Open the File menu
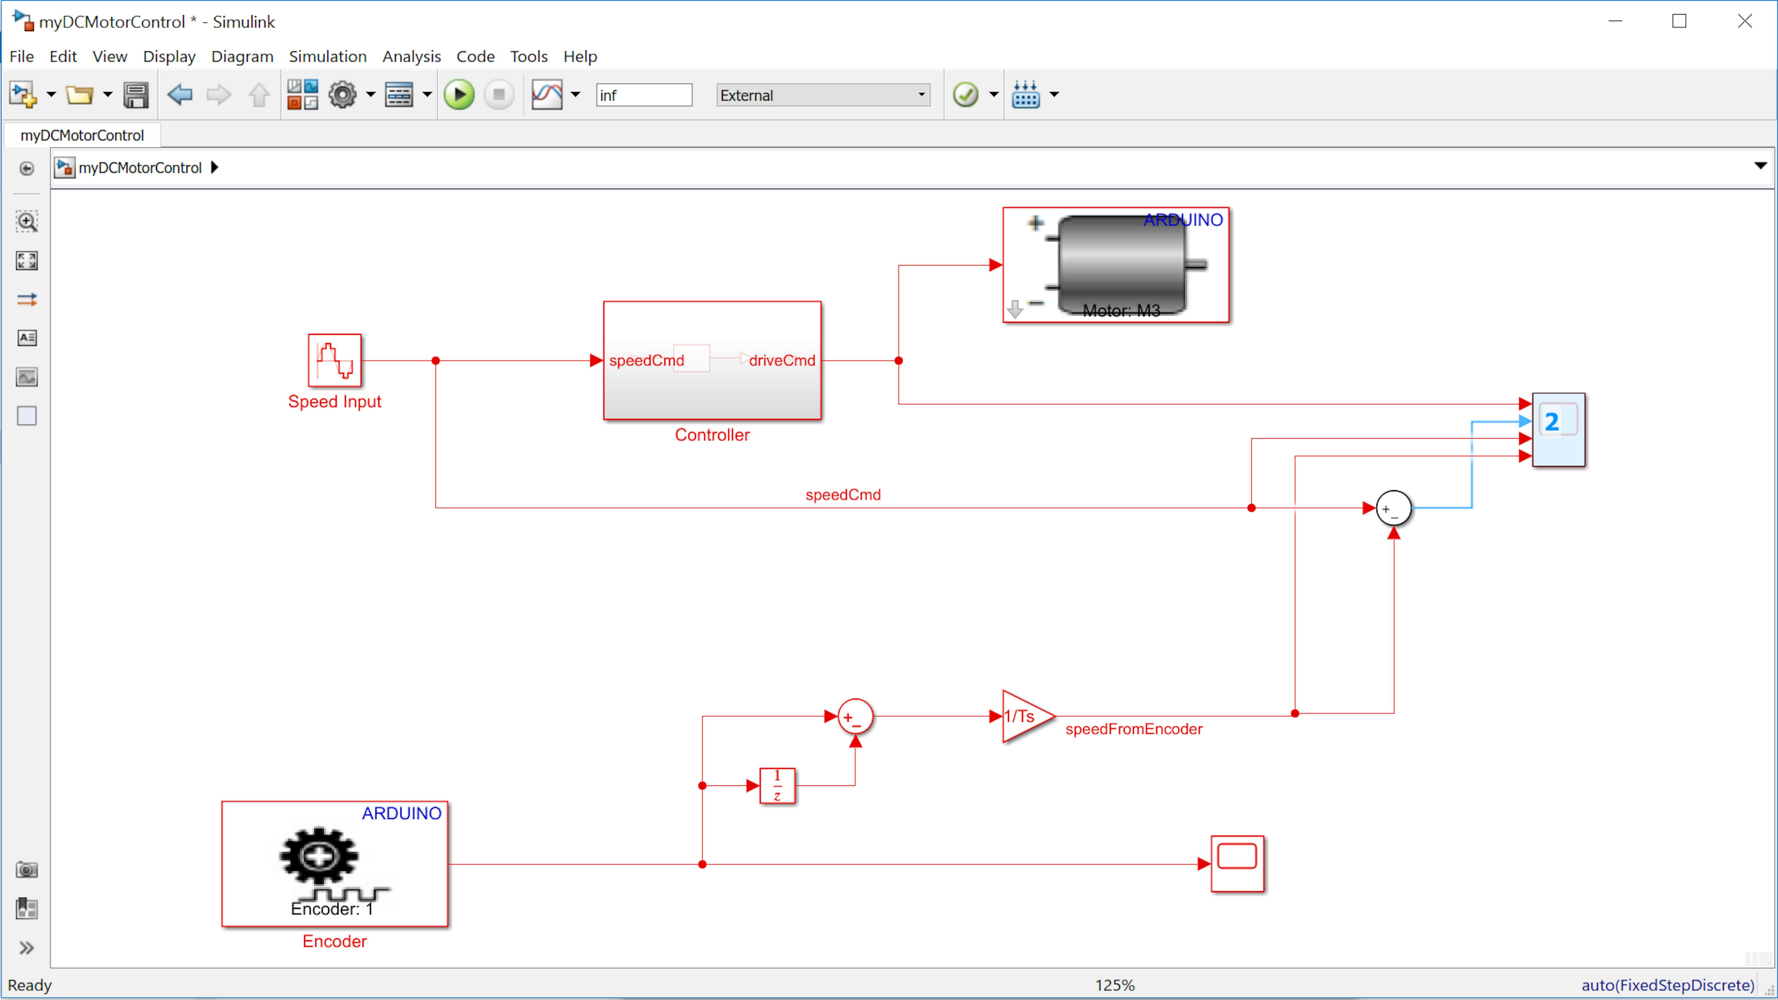The height and width of the screenshot is (1000, 1778). (x=21, y=57)
